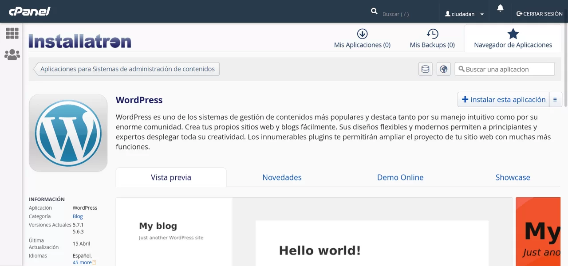Open Mis Backups (0) tab

432,39
